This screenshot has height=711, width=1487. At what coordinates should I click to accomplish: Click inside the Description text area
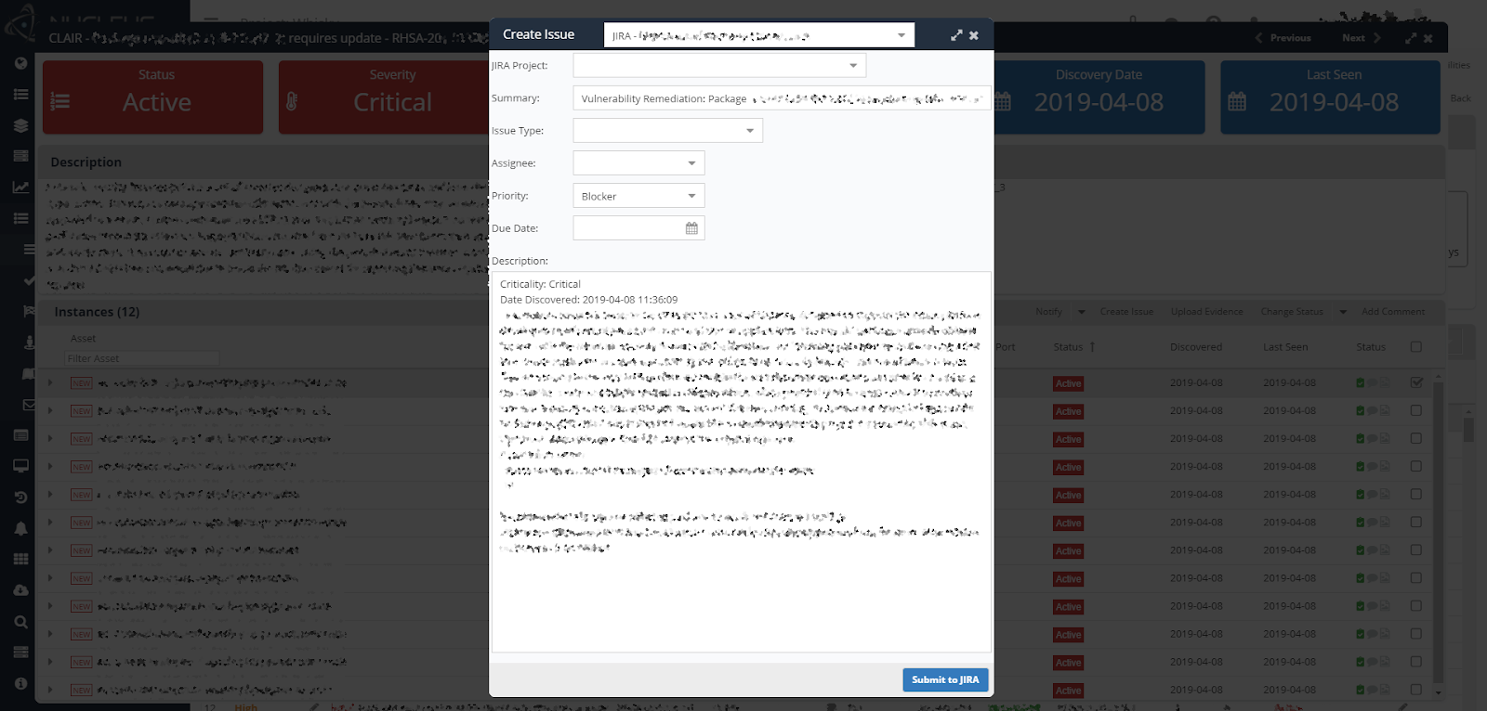point(741,462)
